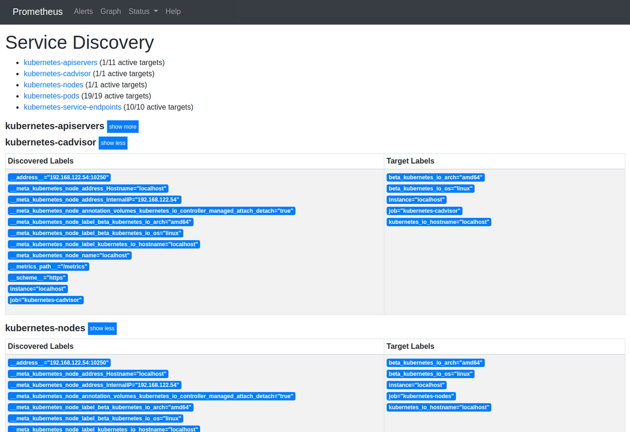The image size is (630, 432).
Task: Click the kubernetes-nodes section heading
Action: tap(45, 328)
